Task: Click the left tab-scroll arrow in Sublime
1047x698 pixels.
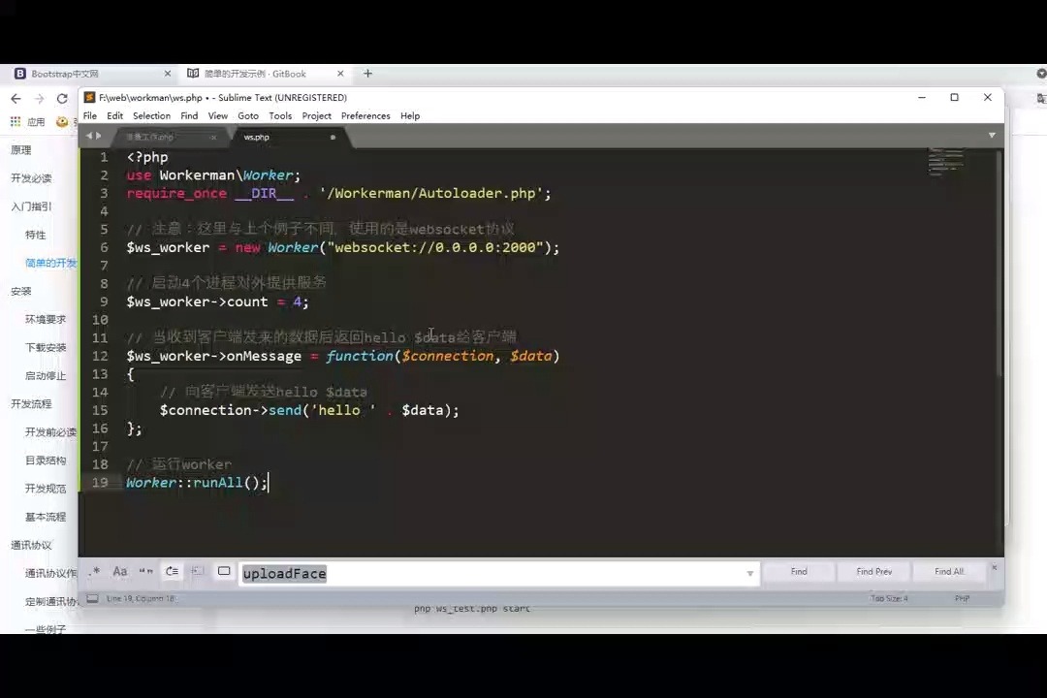Action: 89,136
